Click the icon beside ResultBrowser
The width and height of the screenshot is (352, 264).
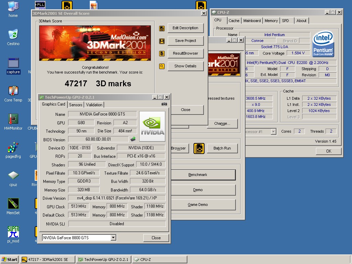click(162, 54)
